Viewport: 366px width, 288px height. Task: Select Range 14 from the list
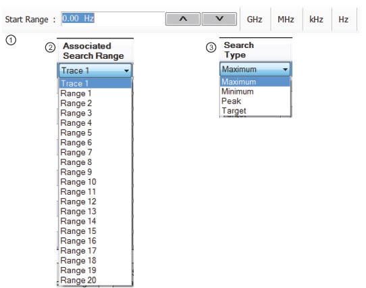tap(95, 221)
